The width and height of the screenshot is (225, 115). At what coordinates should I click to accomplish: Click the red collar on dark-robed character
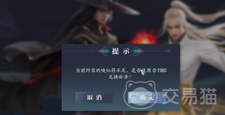click(107, 28)
